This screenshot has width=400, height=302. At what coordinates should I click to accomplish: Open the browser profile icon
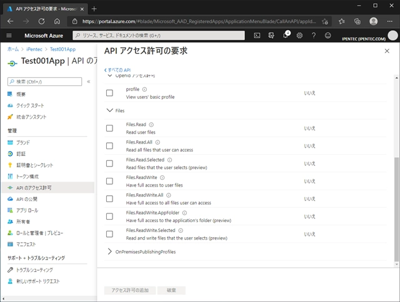tap(374, 21)
